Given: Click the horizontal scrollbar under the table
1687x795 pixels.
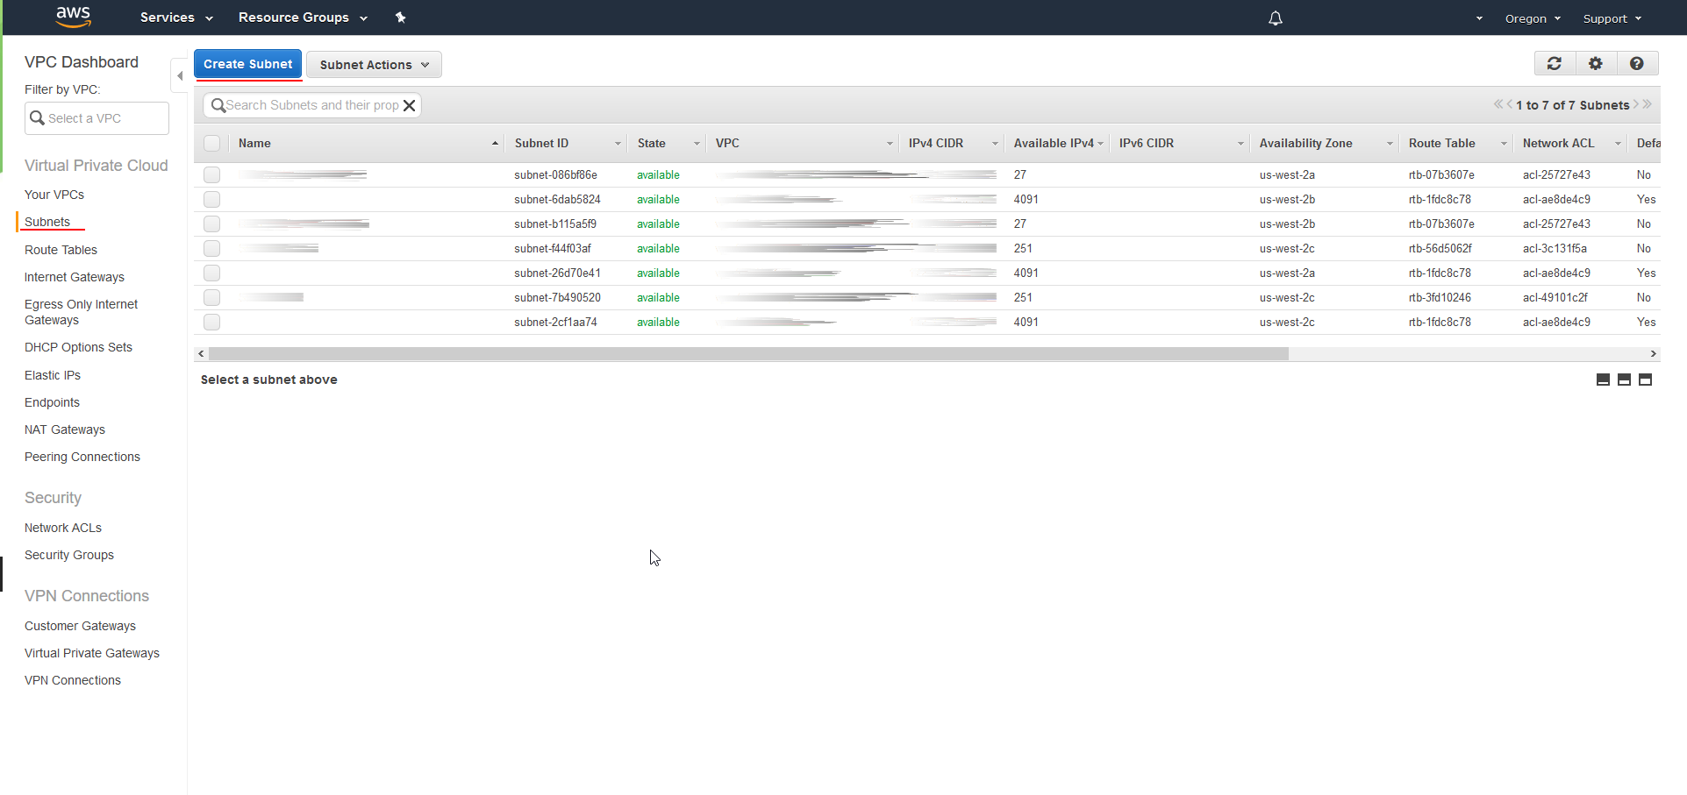Looking at the screenshot, I should (747, 354).
